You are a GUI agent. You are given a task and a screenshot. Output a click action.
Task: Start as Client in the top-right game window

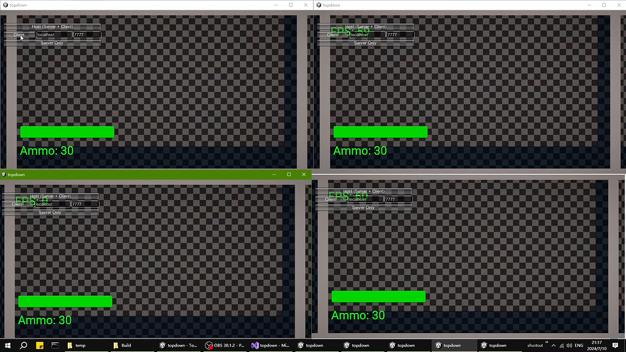click(x=332, y=35)
